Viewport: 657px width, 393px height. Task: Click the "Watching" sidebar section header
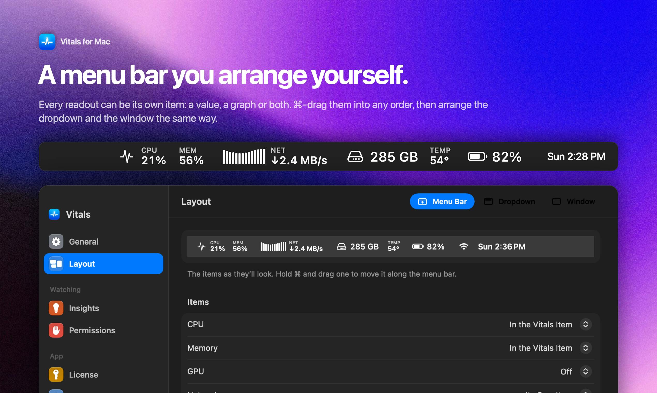[x=65, y=290]
